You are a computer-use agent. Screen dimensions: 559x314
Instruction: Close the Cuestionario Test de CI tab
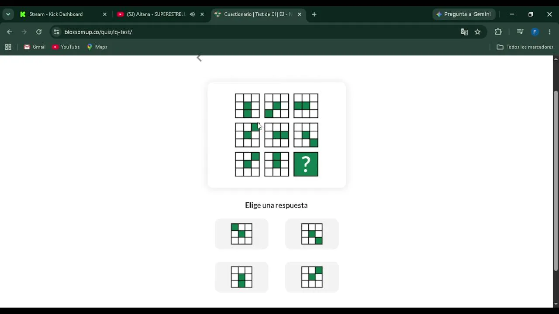click(299, 14)
